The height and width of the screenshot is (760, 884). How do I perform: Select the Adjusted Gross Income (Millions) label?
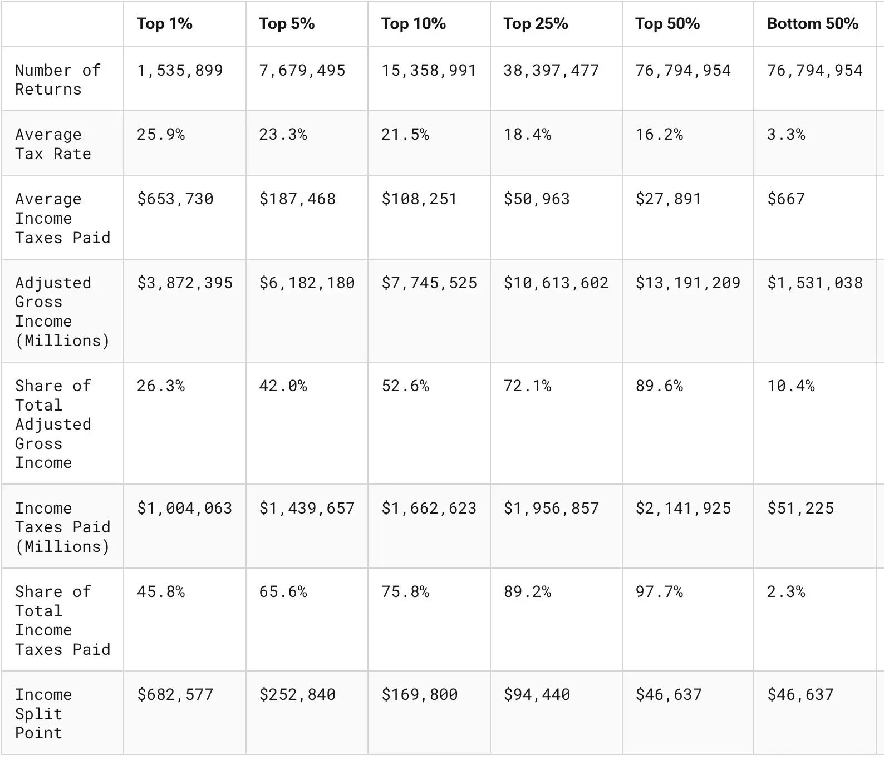point(62,312)
